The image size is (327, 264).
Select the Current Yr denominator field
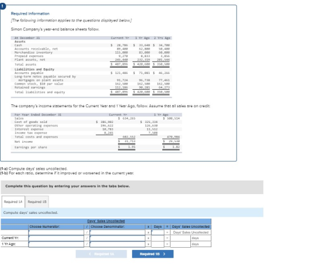117,238
